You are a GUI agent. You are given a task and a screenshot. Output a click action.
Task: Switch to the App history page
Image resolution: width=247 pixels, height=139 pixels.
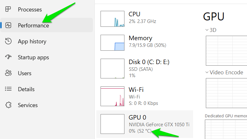(x=32, y=41)
